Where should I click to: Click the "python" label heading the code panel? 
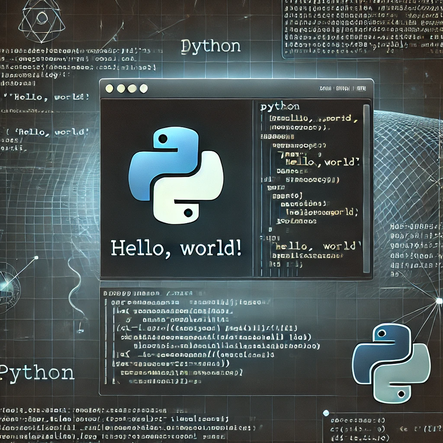point(280,106)
